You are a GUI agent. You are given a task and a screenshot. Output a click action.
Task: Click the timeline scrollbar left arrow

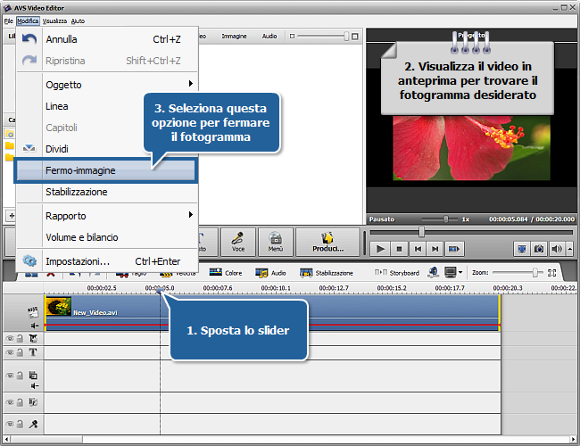[6, 440]
